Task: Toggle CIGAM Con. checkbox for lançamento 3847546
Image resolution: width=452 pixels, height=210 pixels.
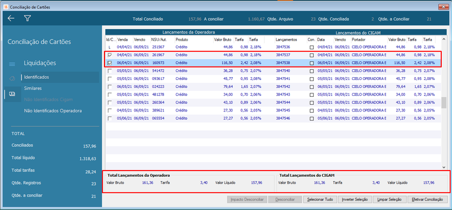Action: [312, 119]
